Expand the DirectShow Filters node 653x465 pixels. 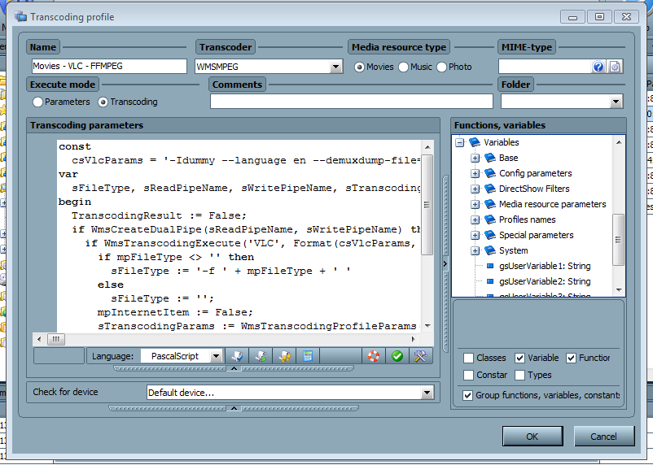coord(475,189)
